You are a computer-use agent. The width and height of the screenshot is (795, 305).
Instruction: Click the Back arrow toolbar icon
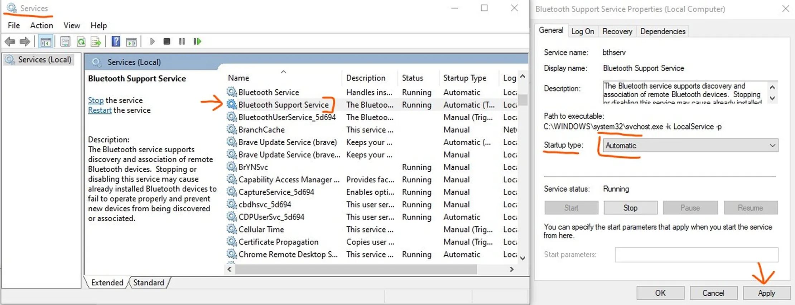10,41
